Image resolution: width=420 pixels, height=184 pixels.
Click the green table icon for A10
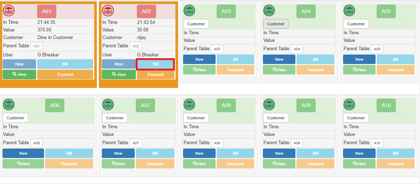pos(349,104)
